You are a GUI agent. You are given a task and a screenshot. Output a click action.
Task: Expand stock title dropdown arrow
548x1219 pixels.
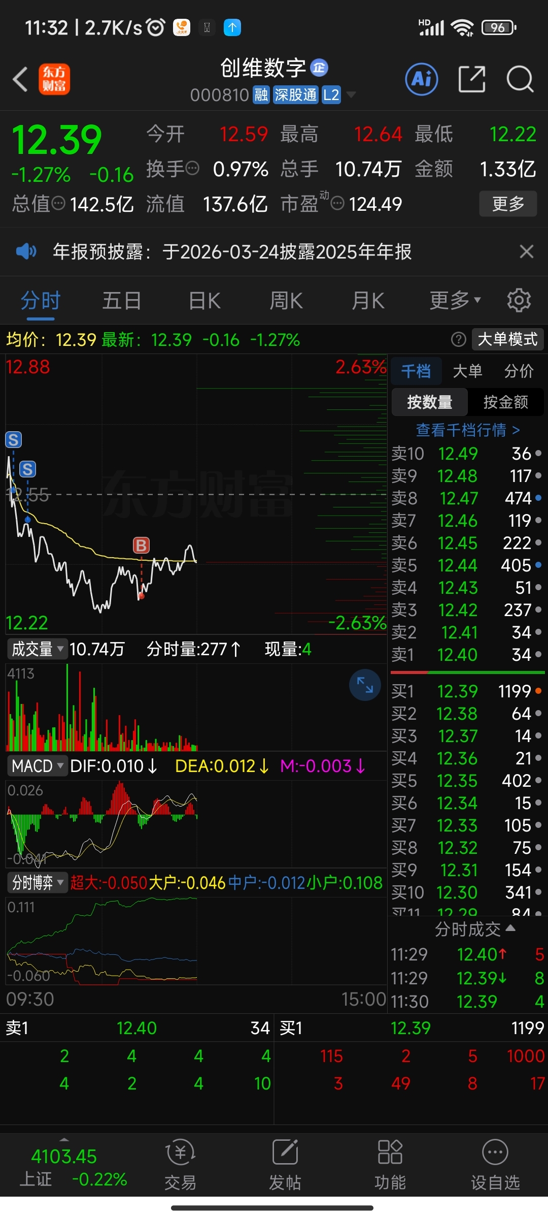(x=351, y=95)
